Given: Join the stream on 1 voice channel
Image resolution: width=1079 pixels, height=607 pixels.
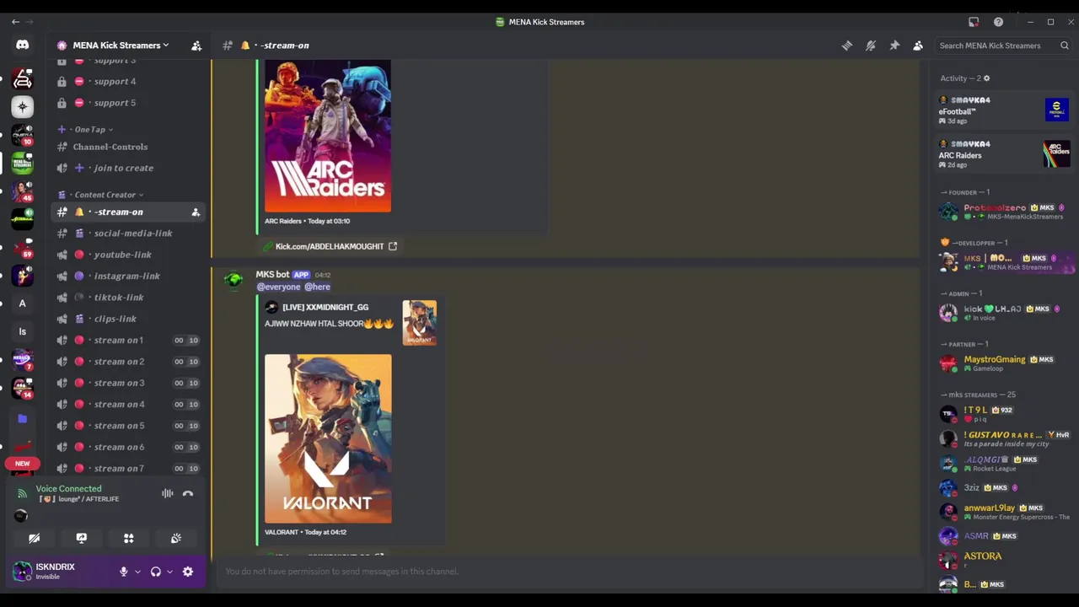Looking at the screenshot, I should pyautogui.click(x=128, y=341).
